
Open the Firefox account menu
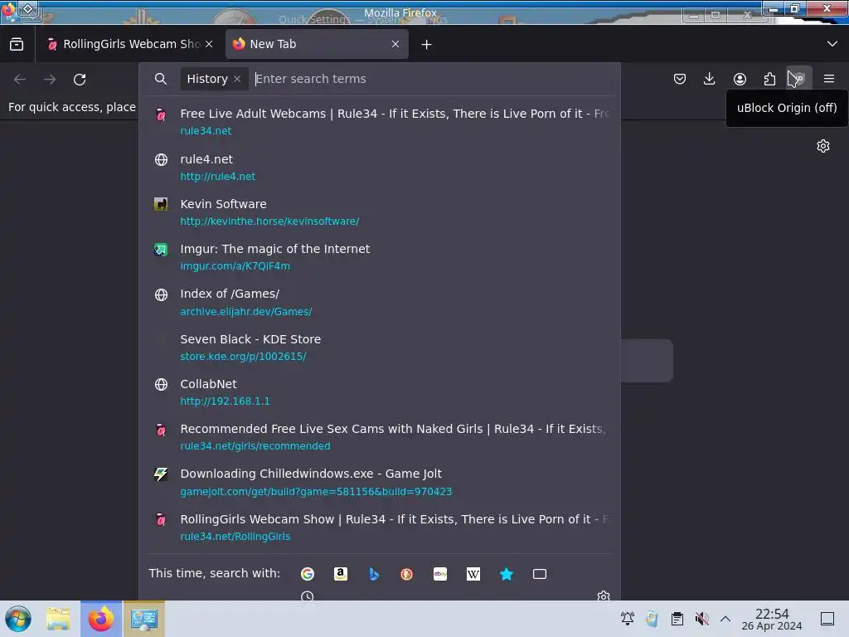[x=740, y=79]
